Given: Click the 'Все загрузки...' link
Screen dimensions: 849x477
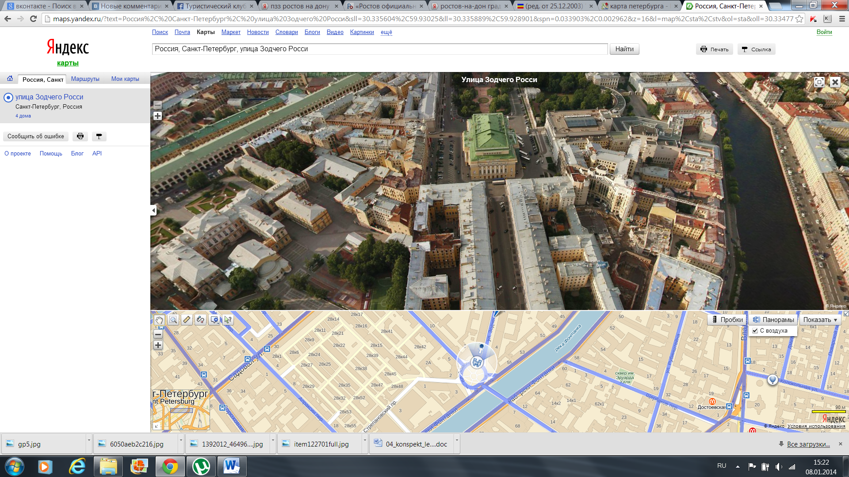Looking at the screenshot, I should coord(808,444).
